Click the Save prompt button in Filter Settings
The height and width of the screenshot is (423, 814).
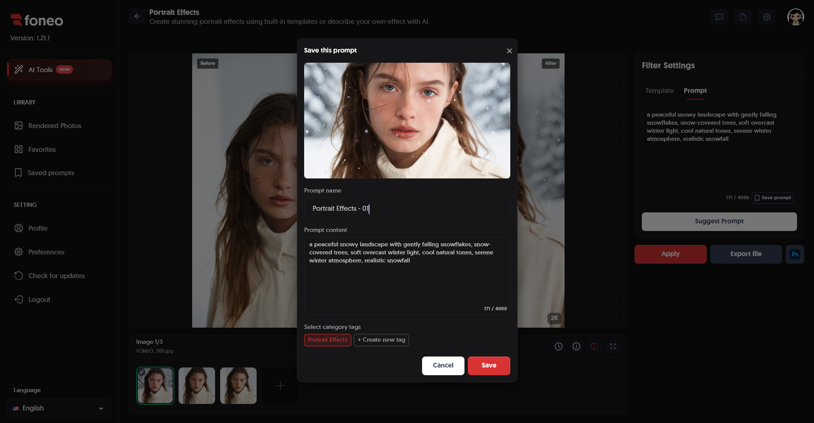pos(772,198)
